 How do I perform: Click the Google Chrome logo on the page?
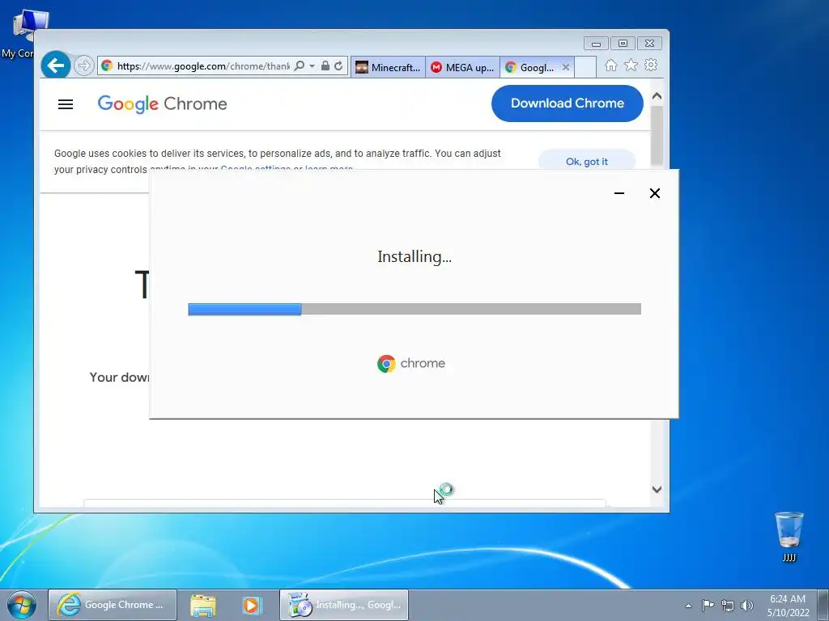[162, 104]
